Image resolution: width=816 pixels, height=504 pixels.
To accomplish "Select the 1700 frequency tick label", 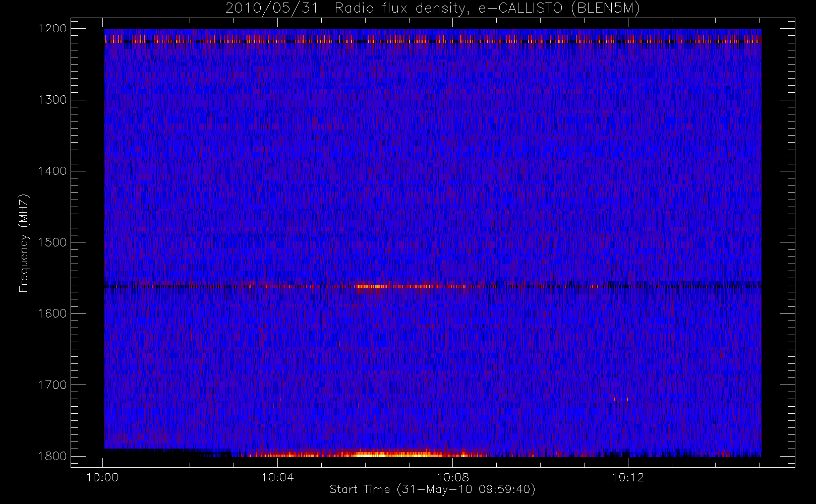I will (x=52, y=385).
